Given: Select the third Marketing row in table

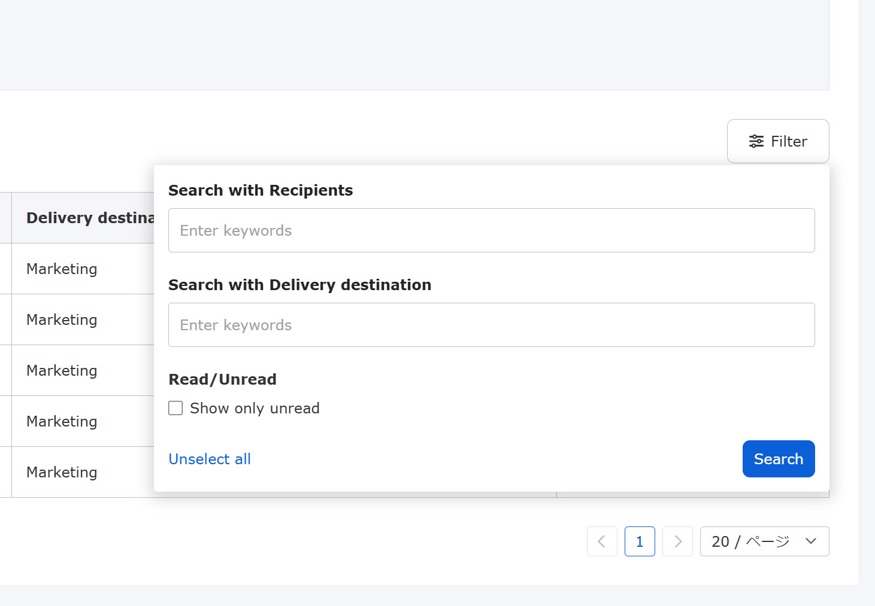Looking at the screenshot, I should (x=62, y=370).
